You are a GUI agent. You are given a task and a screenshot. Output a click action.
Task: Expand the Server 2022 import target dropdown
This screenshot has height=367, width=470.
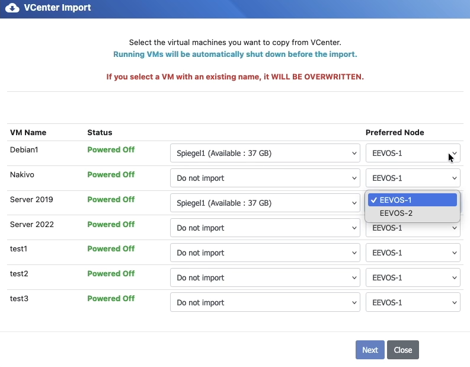pos(264,228)
